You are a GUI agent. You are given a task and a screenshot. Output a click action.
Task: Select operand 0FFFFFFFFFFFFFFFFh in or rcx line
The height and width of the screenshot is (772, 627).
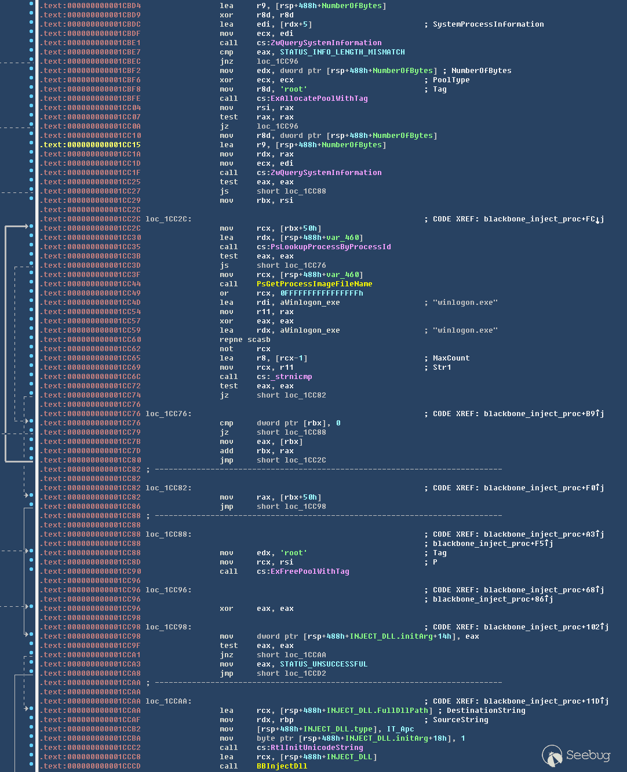click(322, 293)
